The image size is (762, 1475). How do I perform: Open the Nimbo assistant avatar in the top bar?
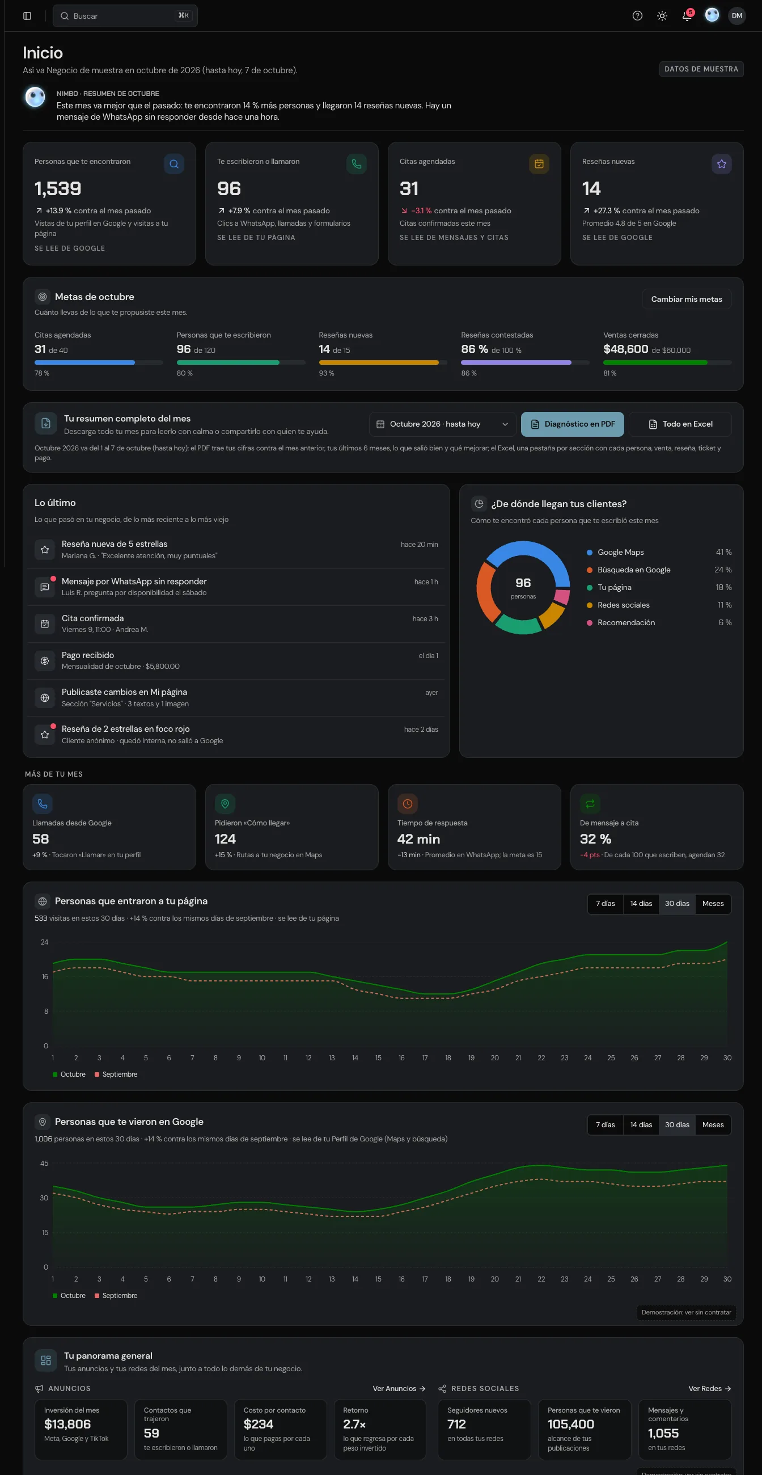coord(712,15)
